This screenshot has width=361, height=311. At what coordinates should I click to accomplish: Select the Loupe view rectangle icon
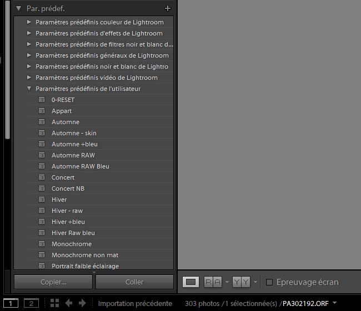[190, 282]
